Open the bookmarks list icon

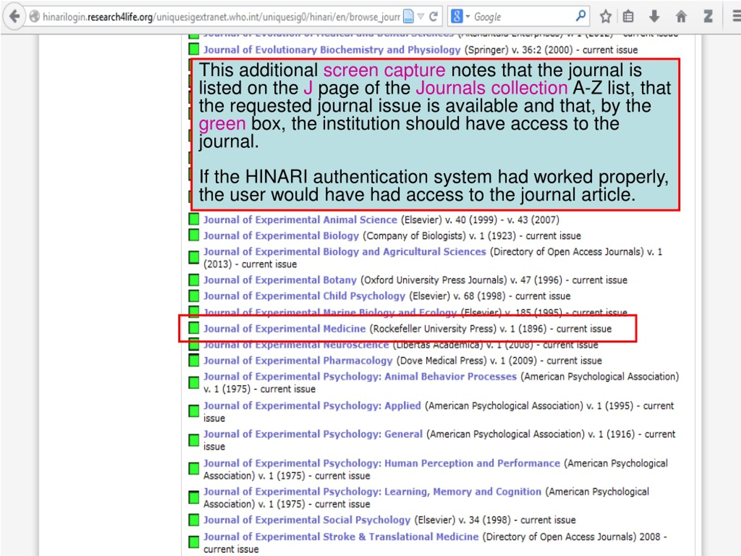click(x=628, y=17)
